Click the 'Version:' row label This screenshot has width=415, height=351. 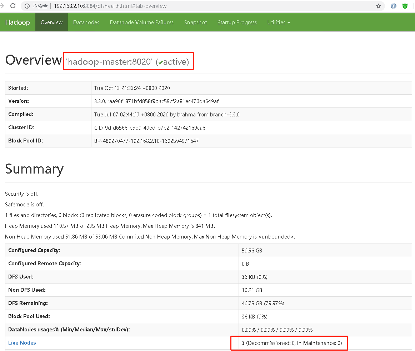pos(19,101)
